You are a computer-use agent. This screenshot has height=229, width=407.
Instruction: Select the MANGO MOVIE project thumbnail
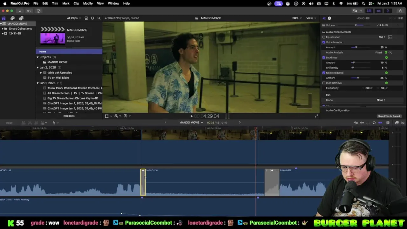pos(52,36)
